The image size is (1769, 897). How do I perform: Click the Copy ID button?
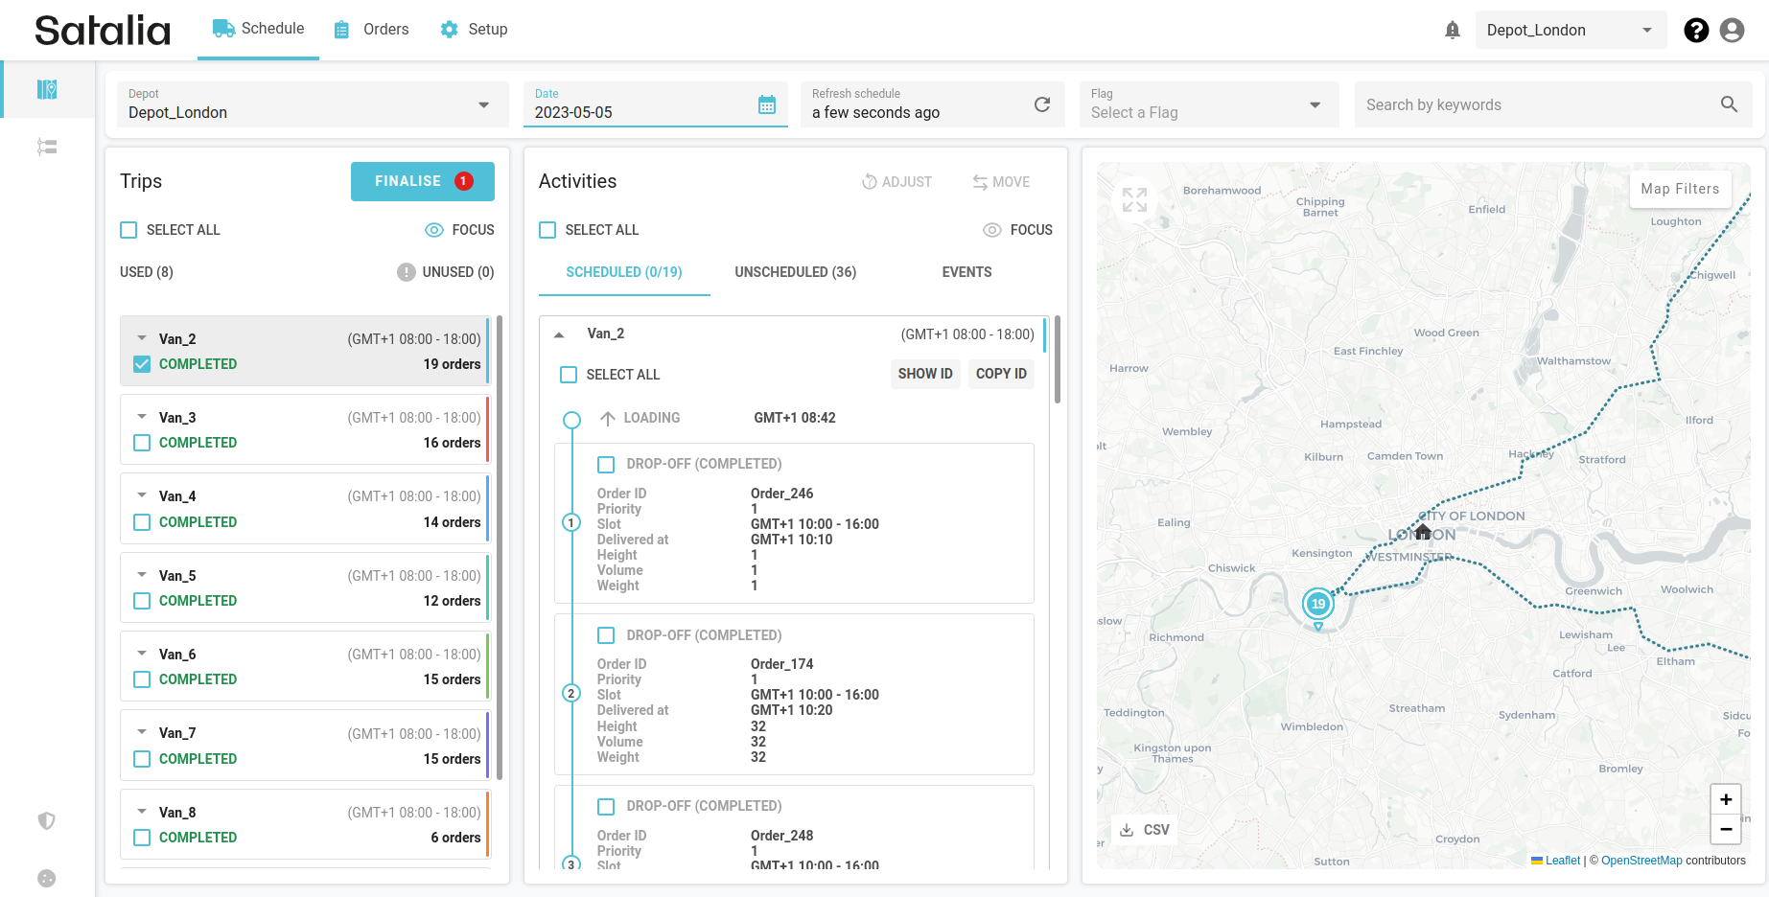(1000, 374)
